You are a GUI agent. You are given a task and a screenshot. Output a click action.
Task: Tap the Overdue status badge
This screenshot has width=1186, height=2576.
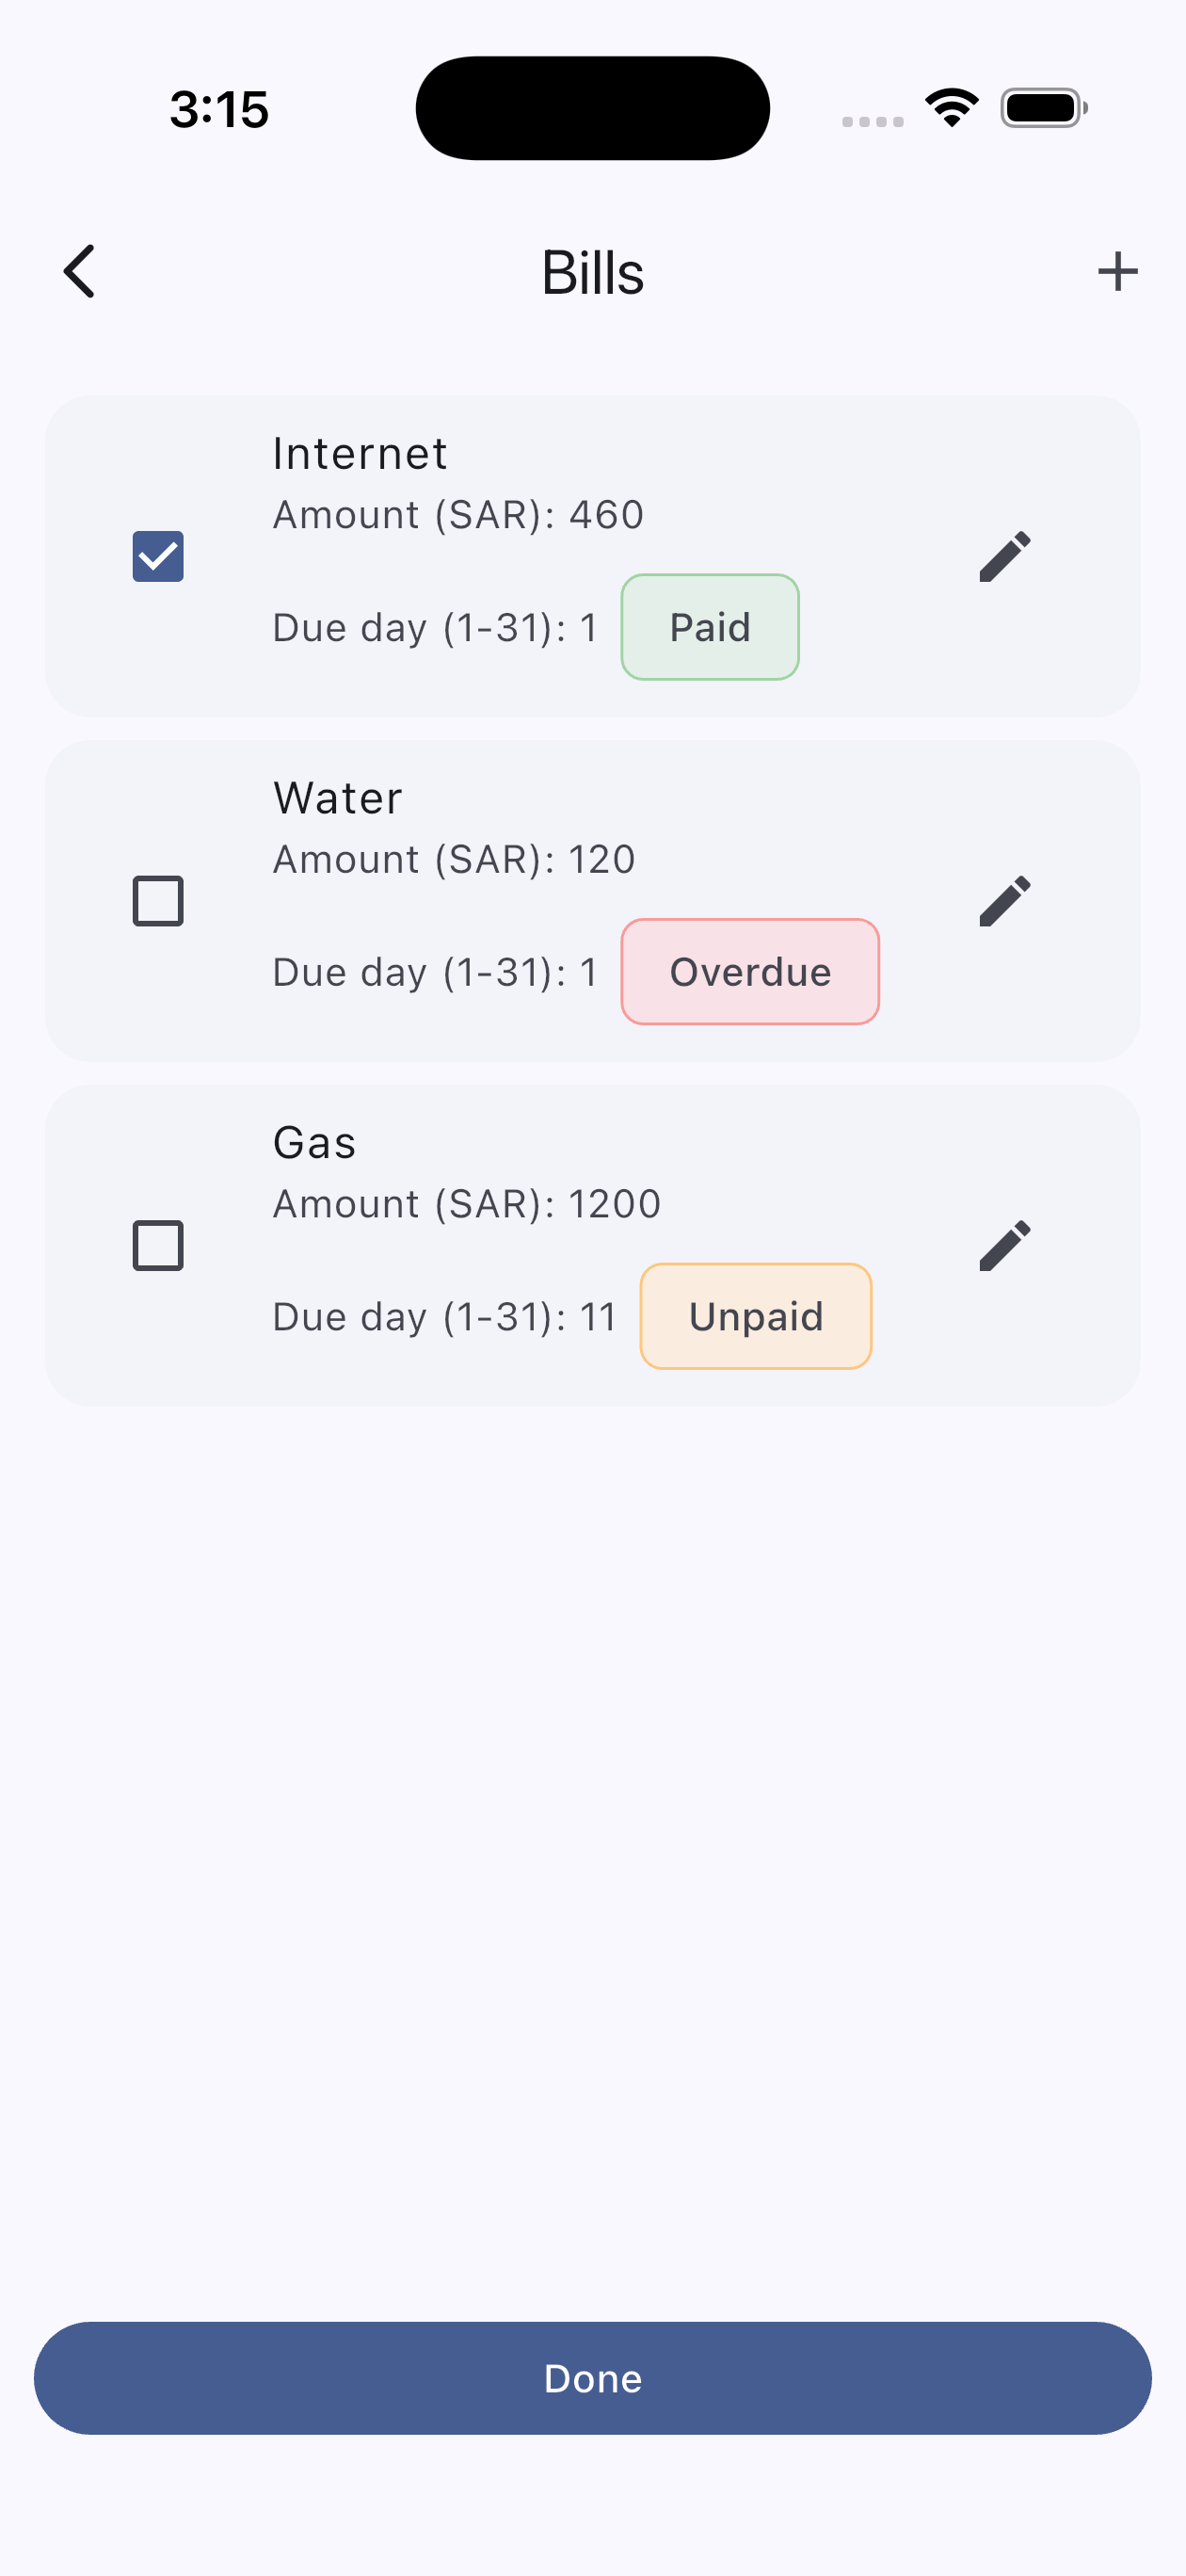click(x=750, y=972)
